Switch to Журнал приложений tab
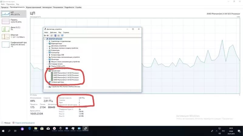The image size is (243, 136). [x=33, y=7]
